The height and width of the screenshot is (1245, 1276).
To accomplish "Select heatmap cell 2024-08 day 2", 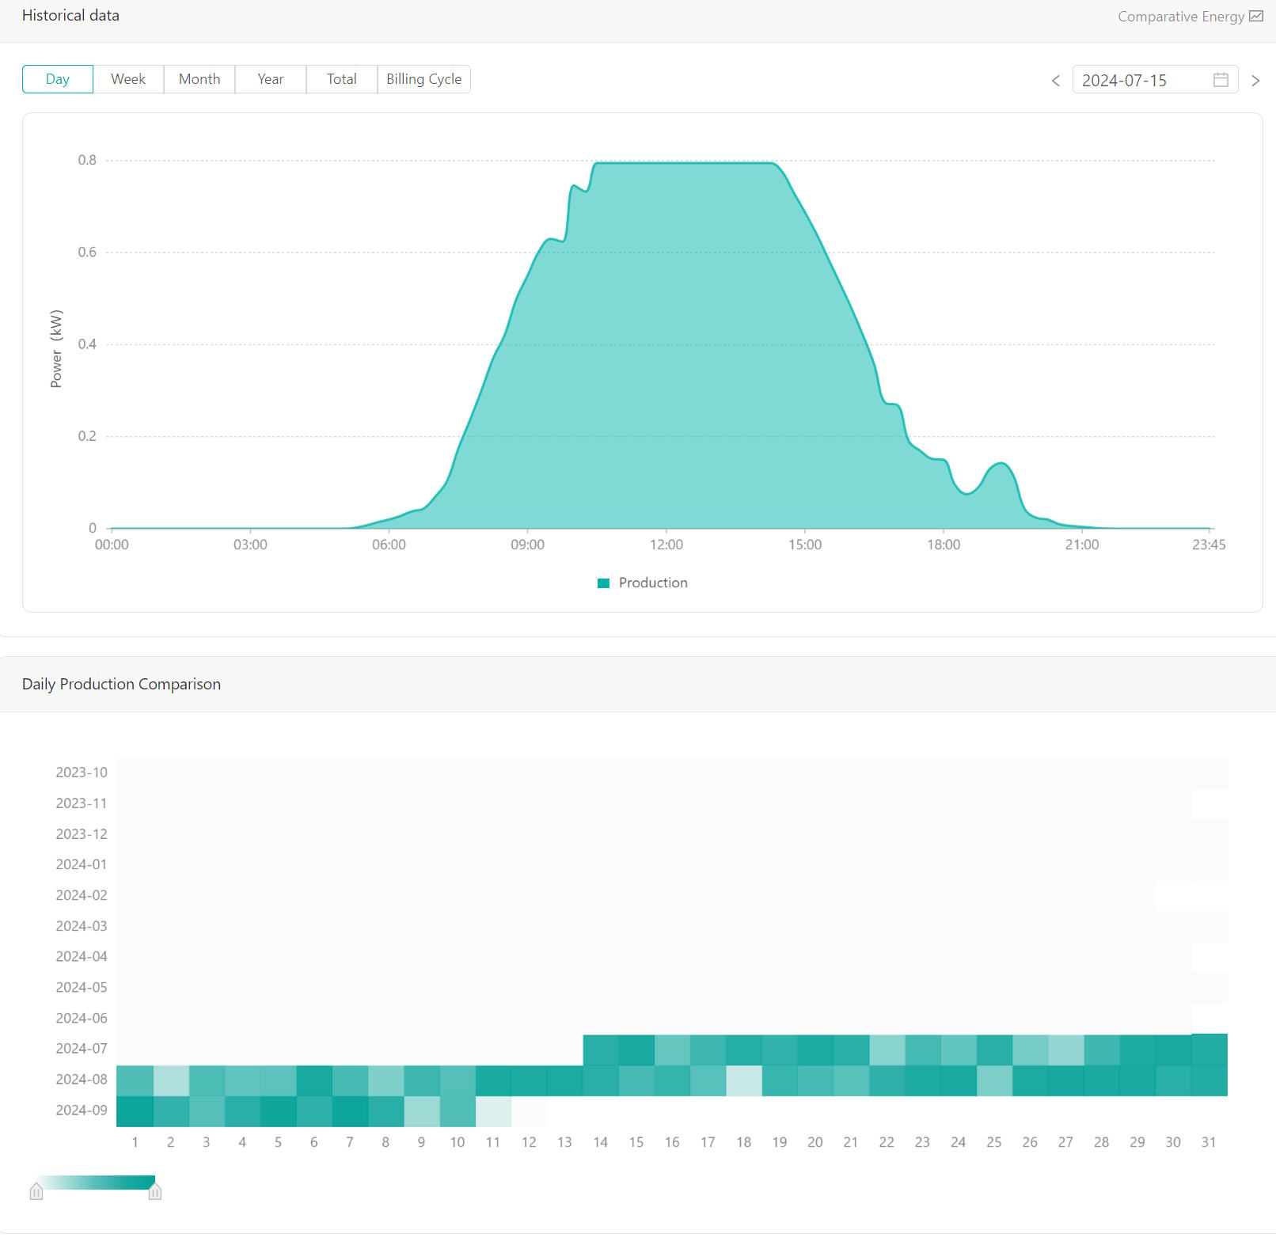I will point(171,1080).
